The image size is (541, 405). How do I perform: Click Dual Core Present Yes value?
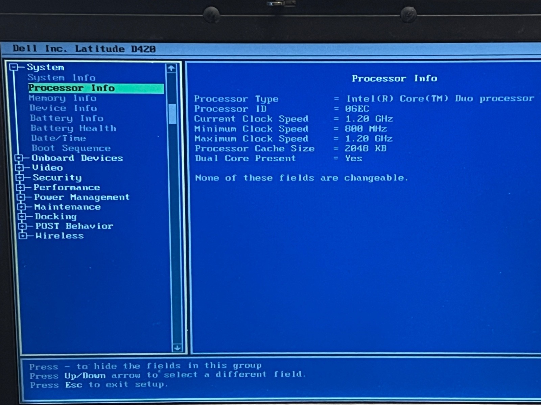pyautogui.click(x=354, y=158)
